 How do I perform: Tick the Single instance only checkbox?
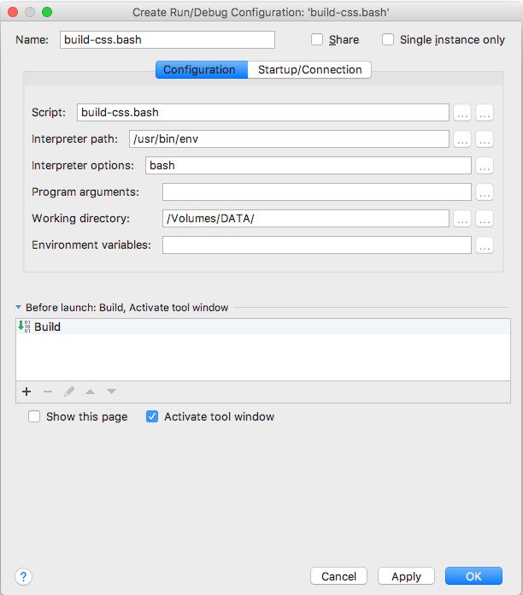coord(388,39)
